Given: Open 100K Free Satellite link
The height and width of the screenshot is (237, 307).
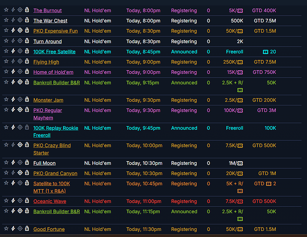Looking at the screenshot, I should pyautogui.click(x=54, y=52).
